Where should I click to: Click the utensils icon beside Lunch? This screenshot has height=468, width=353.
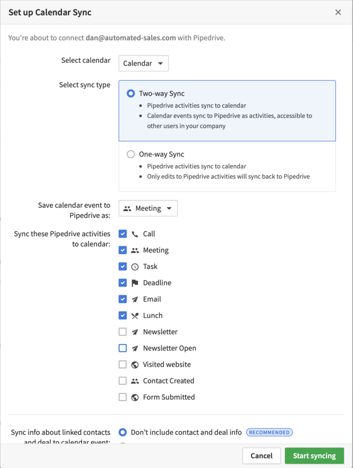click(x=135, y=316)
